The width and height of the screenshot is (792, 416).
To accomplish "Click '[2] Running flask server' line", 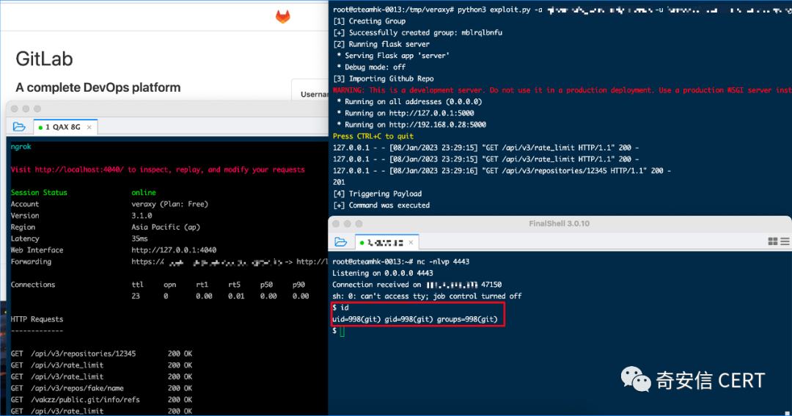I will click(x=381, y=45).
